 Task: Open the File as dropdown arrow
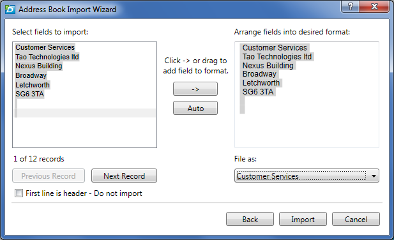[x=374, y=176]
